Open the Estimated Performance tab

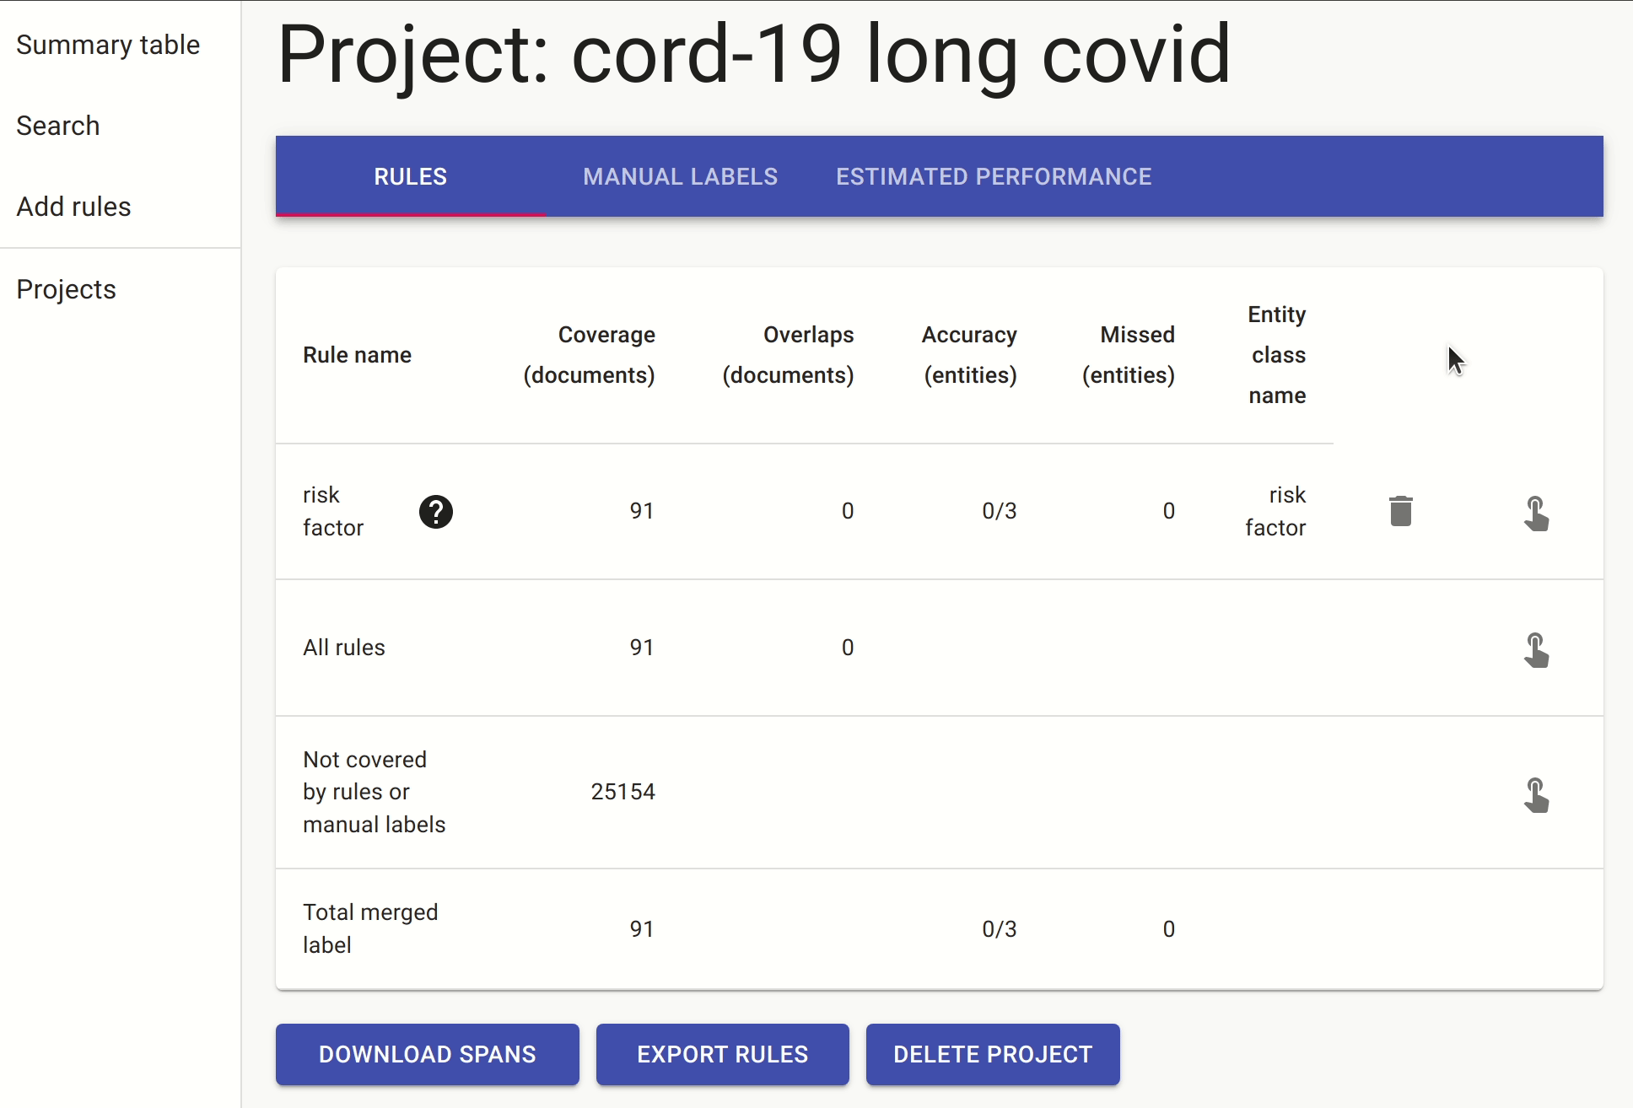tap(994, 176)
